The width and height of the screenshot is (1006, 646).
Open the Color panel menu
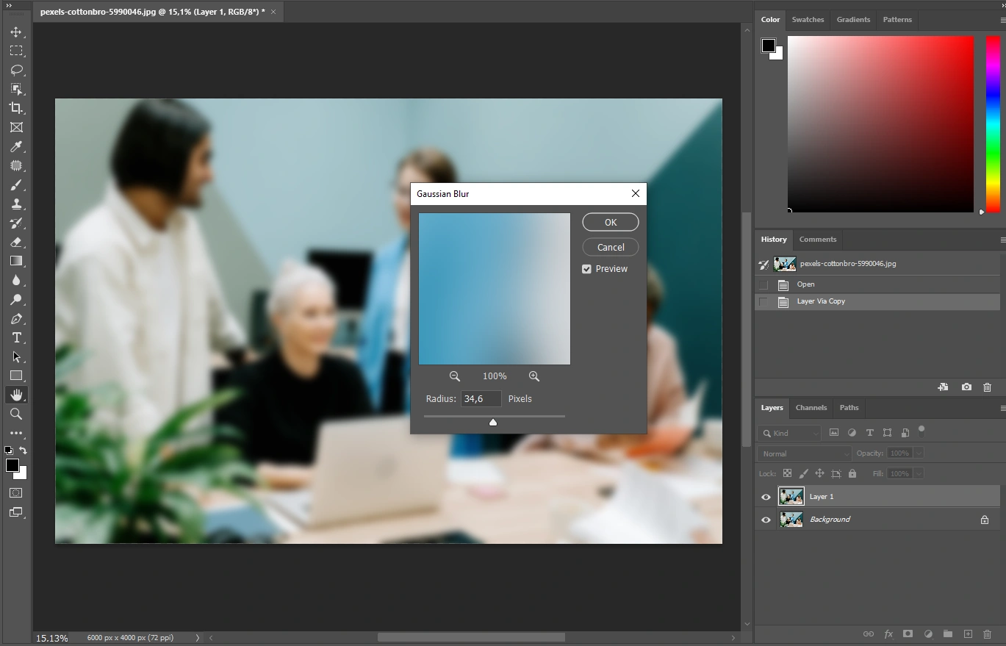1002,20
